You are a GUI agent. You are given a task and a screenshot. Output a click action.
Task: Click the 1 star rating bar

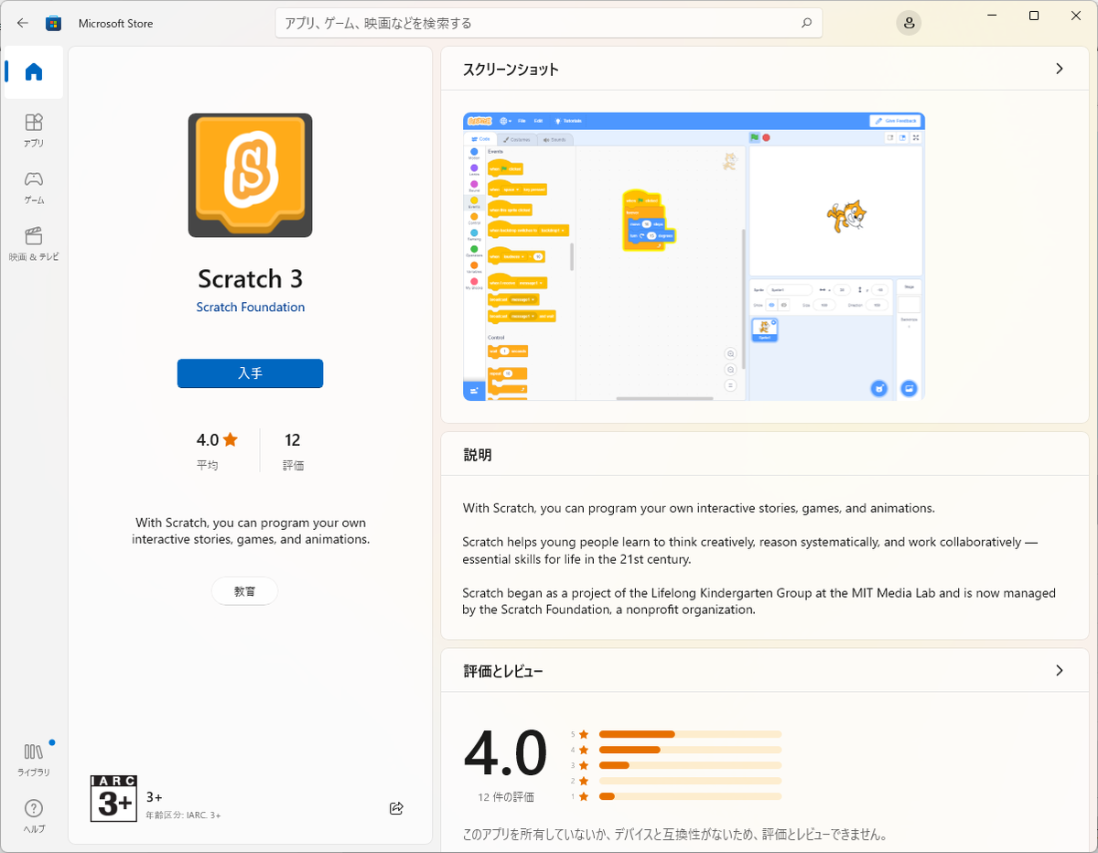(690, 796)
